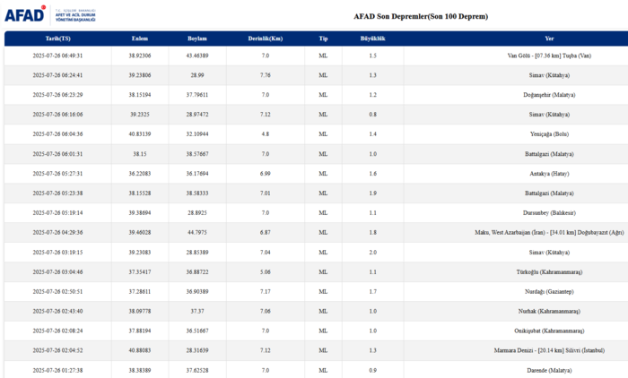Click the Derinlik(Km) column header

pyautogui.click(x=266, y=39)
